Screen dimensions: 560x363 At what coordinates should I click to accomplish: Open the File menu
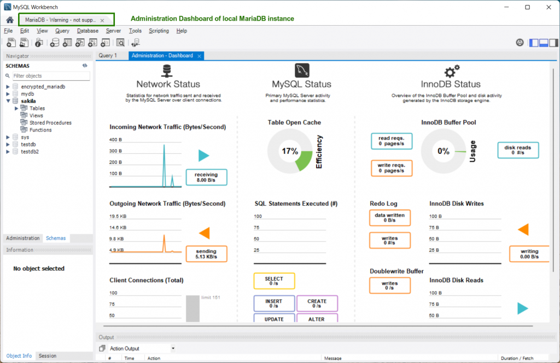pos(8,31)
